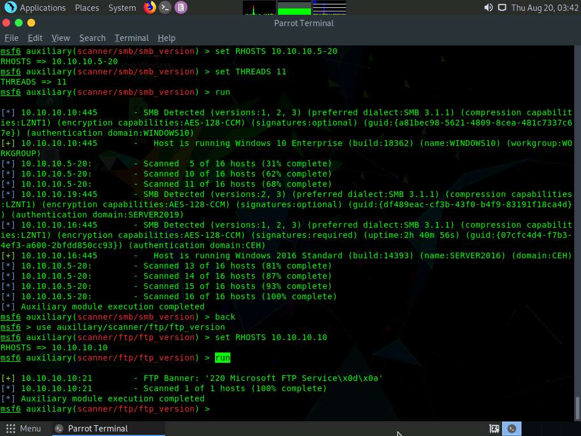Click the terminal icon in bottom-right tray
581x436 pixels.
512,429
